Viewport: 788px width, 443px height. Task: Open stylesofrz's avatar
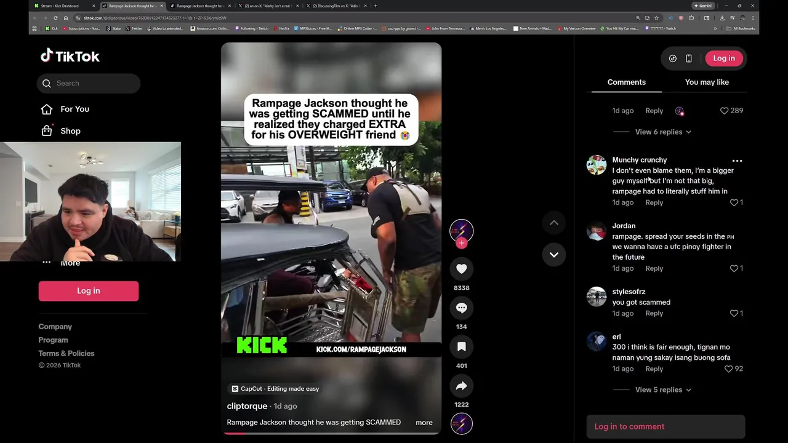596,297
